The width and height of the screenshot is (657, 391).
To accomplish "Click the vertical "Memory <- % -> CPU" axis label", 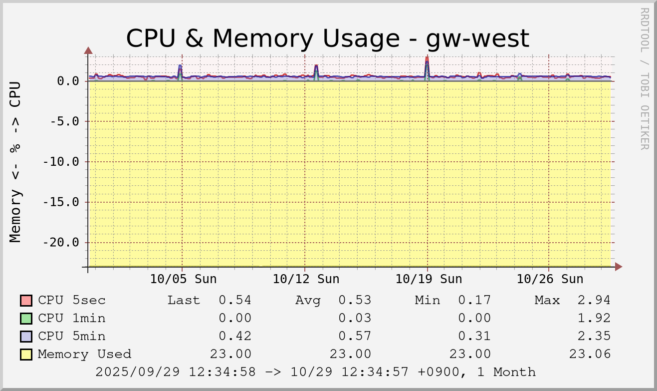I will click(16, 162).
